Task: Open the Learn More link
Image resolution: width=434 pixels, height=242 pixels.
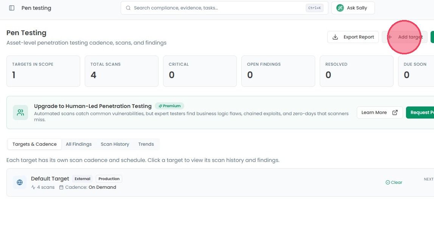Action: pos(380,113)
